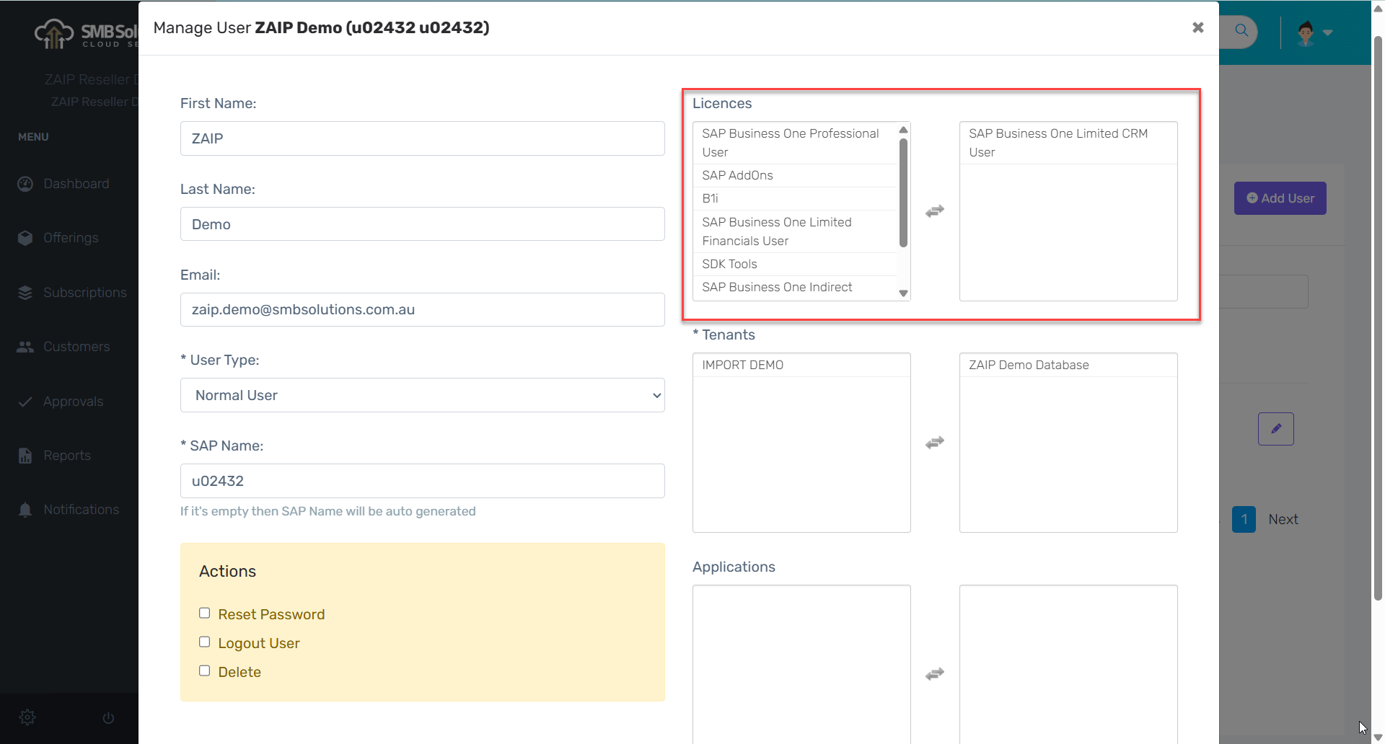Pick SDK Tools from licences list
The image size is (1385, 744).
[795, 264]
